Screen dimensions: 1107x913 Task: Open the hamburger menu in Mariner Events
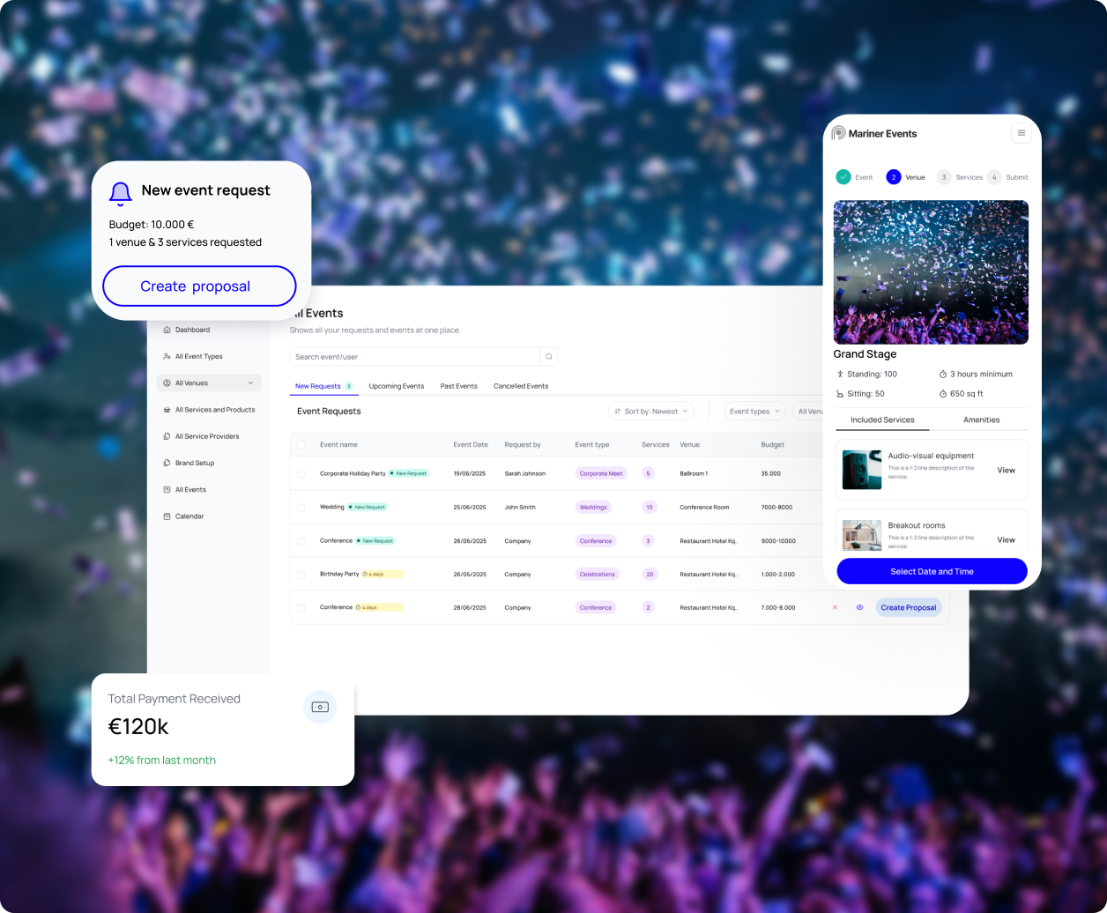(x=1022, y=133)
